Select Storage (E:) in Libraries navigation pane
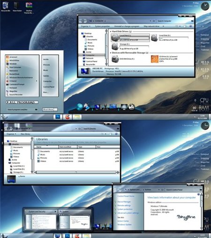211x238 pixels. tap(18, 172)
